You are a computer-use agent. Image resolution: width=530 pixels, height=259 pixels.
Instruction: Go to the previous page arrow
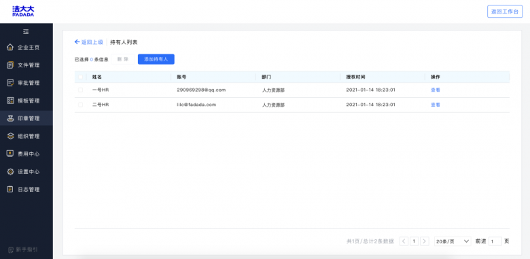pos(404,241)
